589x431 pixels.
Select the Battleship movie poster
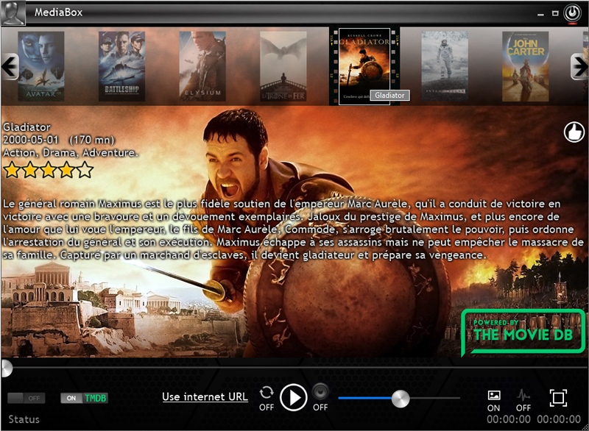121,66
